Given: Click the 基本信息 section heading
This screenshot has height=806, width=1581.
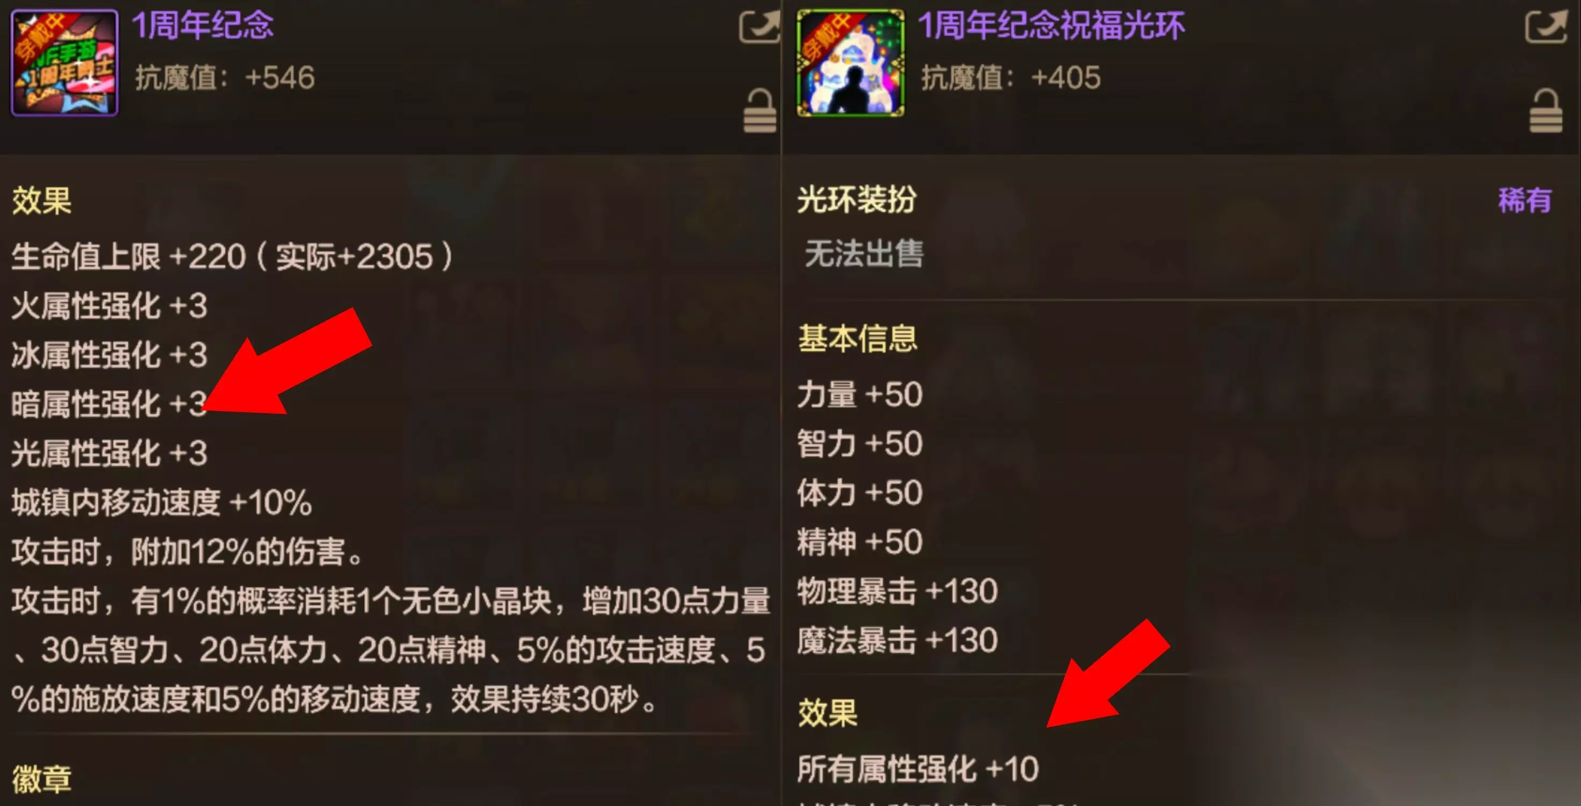Looking at the screenshot, I should point(858,339).
